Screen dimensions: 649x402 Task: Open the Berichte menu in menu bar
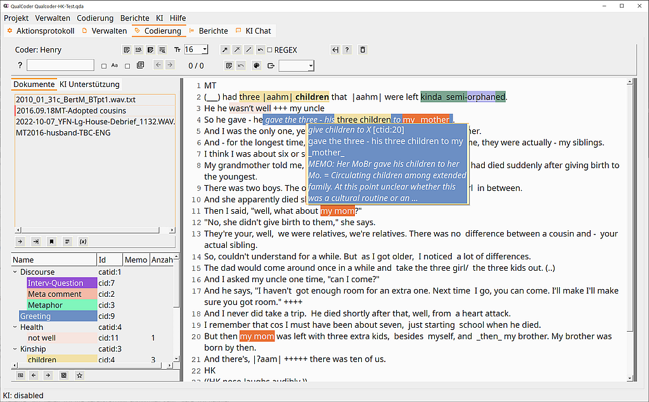coord(135,18)
